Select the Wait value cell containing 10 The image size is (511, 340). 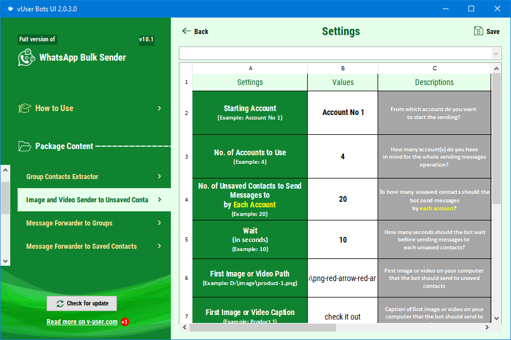pyautogui.click(x=343, y=240)
